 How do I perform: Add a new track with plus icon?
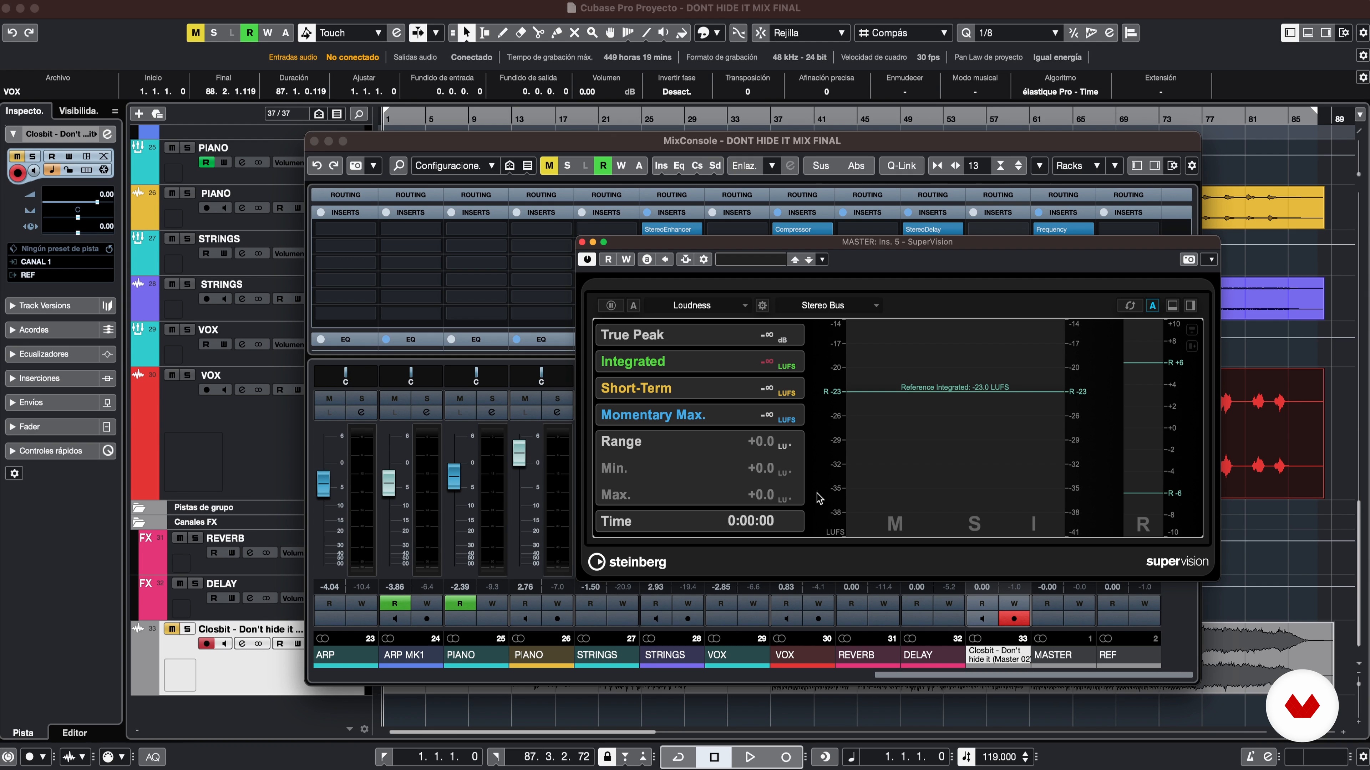click(139, 114)
